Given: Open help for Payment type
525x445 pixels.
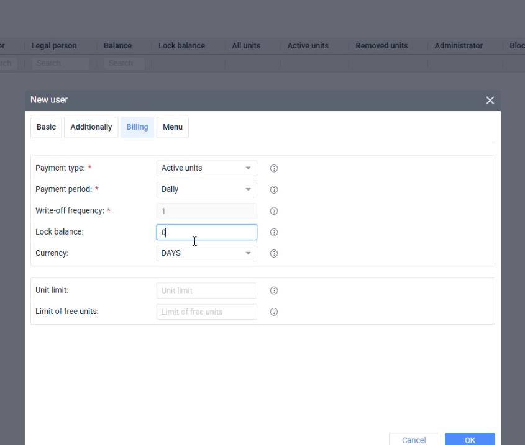Looking at the screenshot, I should click(273, 168).
